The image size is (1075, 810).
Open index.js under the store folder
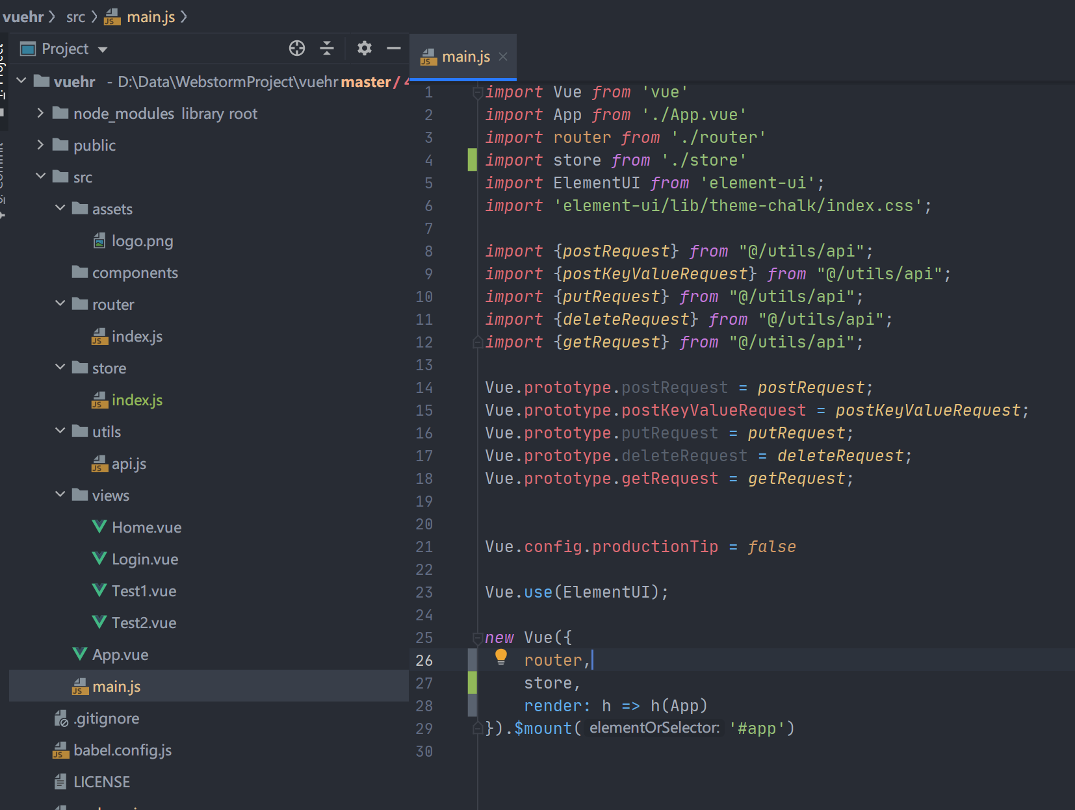[137, 400]
